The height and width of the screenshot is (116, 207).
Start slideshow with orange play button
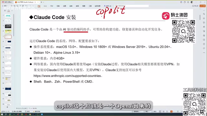(x=171, y=111)
